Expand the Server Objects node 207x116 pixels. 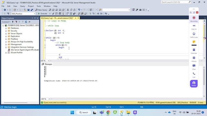(x=6, y=34)
